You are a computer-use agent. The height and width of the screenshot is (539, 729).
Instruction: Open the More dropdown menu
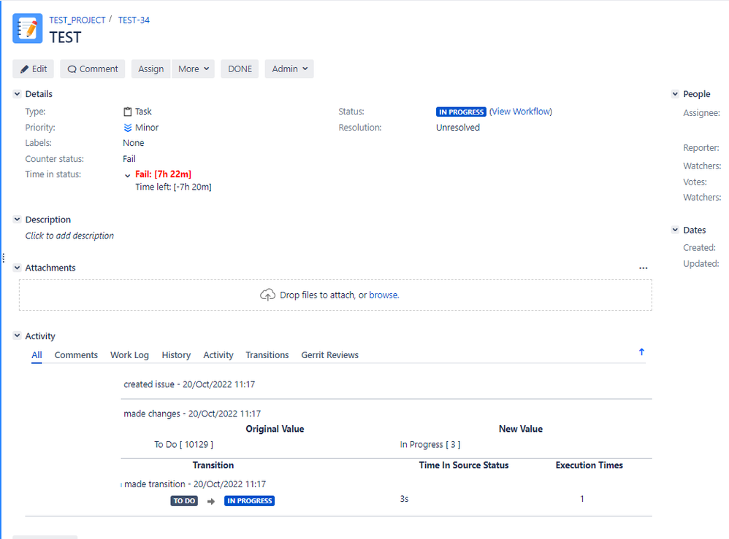coord(194,69)
